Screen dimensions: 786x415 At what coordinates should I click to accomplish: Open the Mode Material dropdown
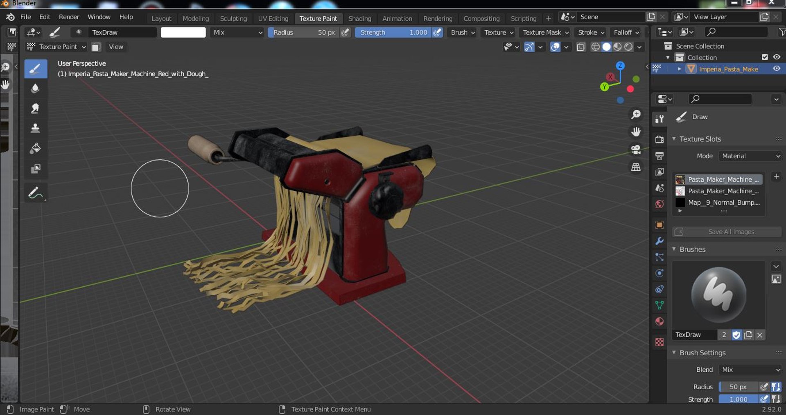coord(750,156)
